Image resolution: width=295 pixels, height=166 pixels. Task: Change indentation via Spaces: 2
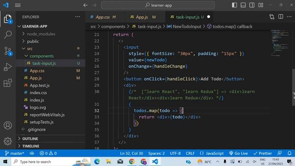coord(156,154)
